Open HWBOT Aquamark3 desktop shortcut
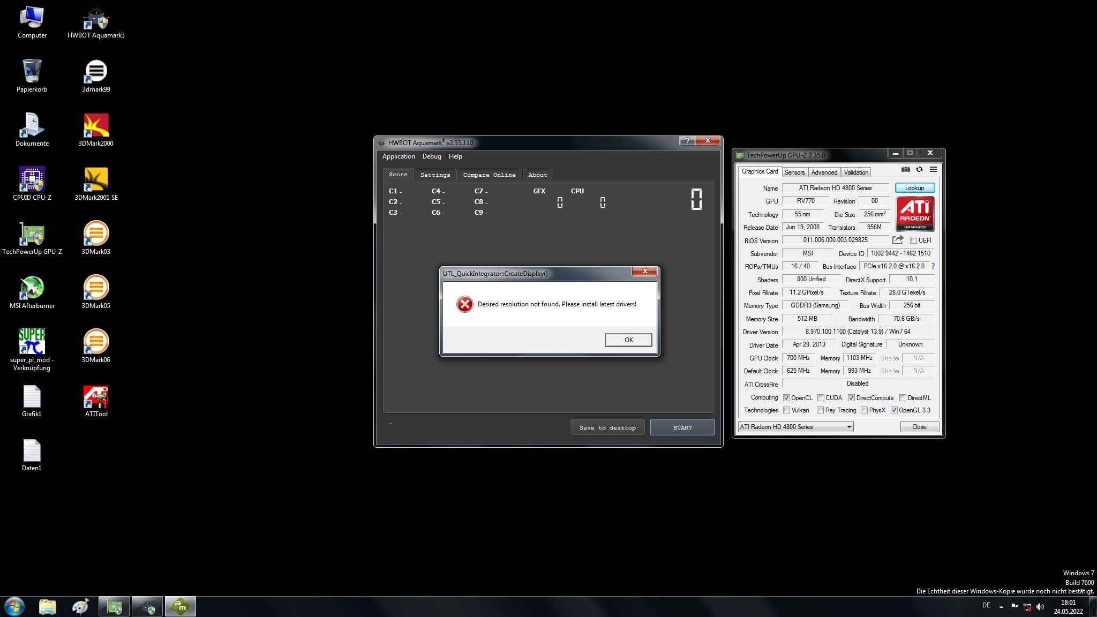This screenshot has width=1097, height=617. 96,22
